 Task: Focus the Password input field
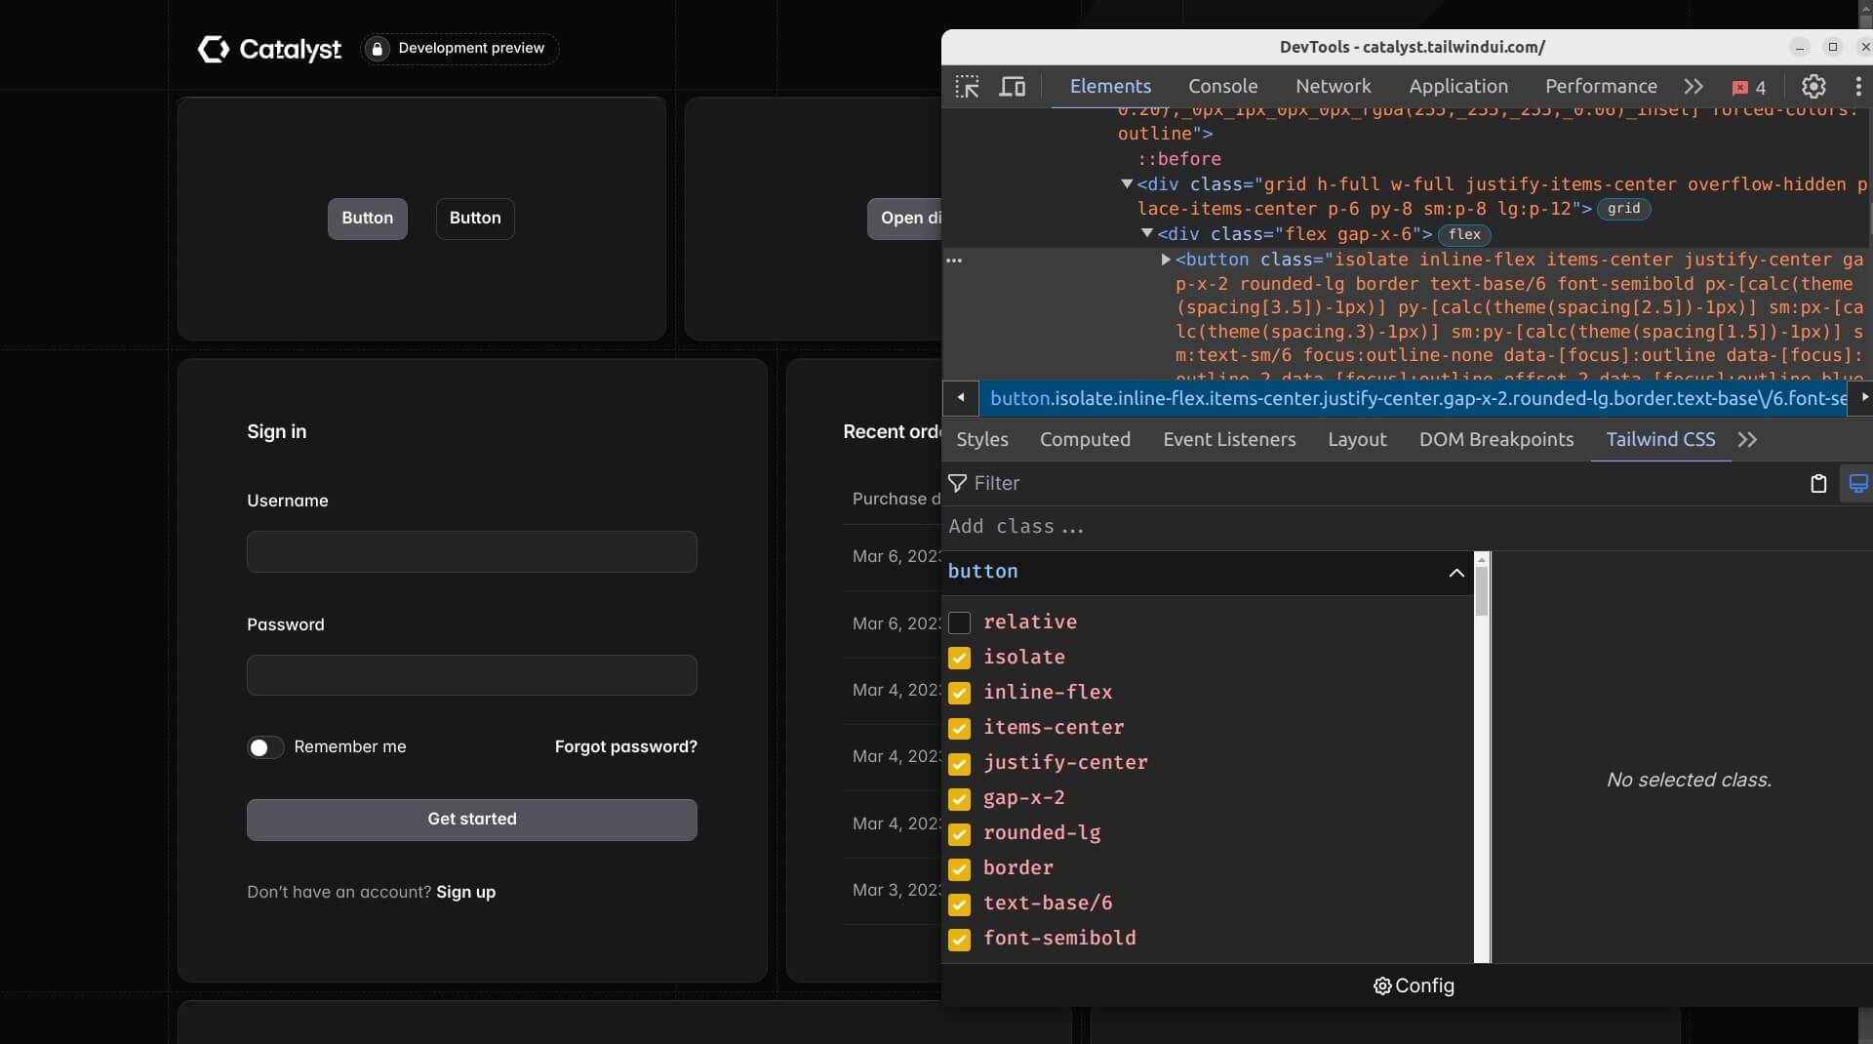point(472,675)
